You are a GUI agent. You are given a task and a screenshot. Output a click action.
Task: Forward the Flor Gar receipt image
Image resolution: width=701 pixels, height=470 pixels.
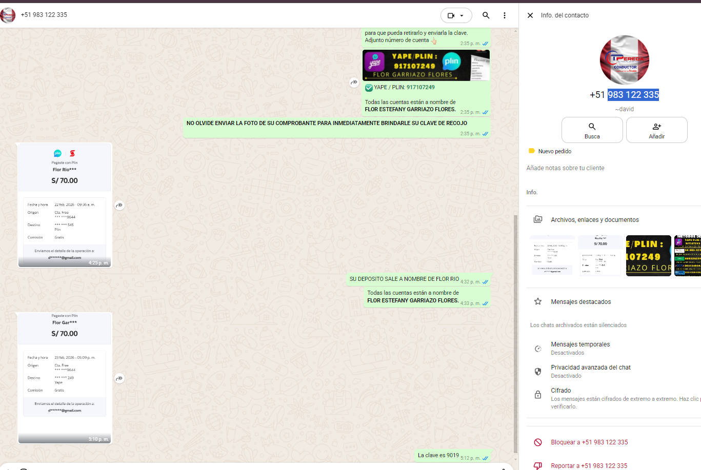(x=119, y=379)
